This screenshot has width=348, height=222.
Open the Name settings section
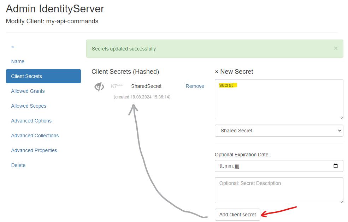(18, 61)
